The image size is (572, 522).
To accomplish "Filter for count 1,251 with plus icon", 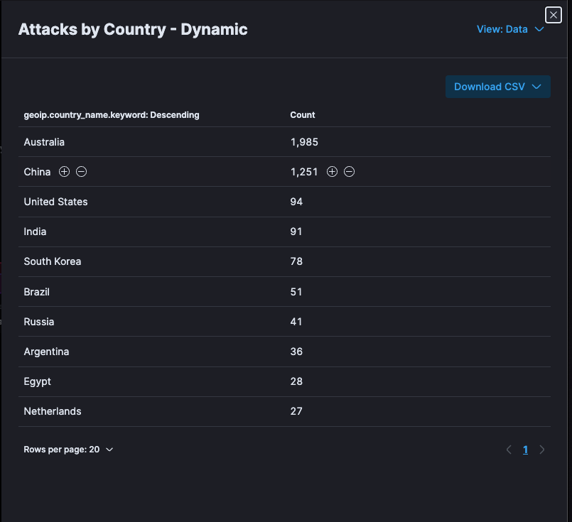I will 332,171.
